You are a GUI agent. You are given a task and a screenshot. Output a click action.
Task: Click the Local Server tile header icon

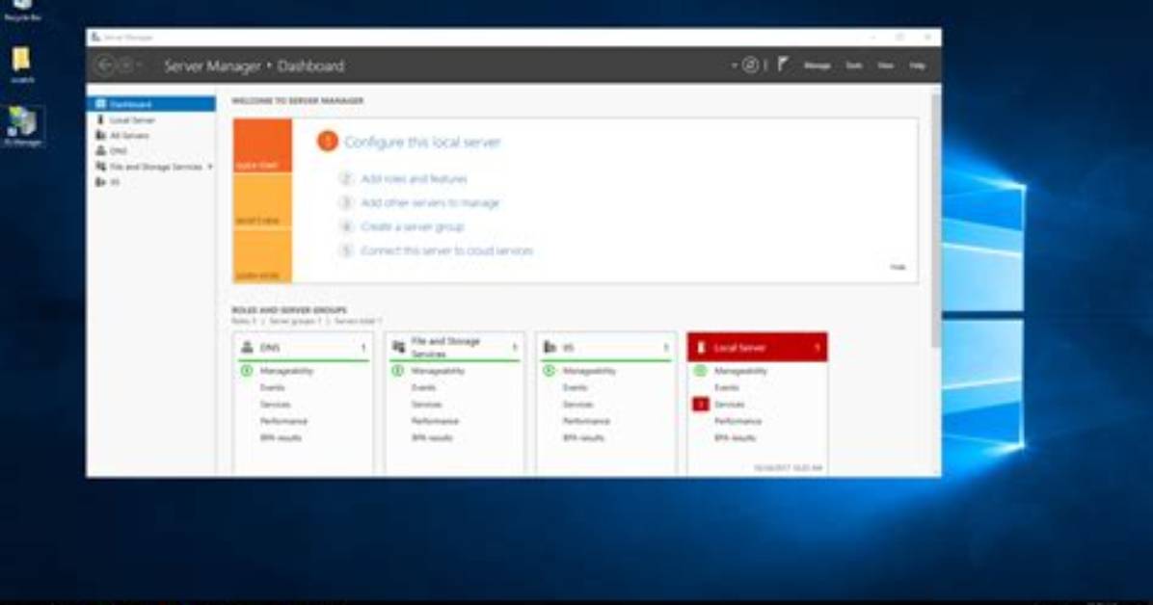[x=701, y=347]
